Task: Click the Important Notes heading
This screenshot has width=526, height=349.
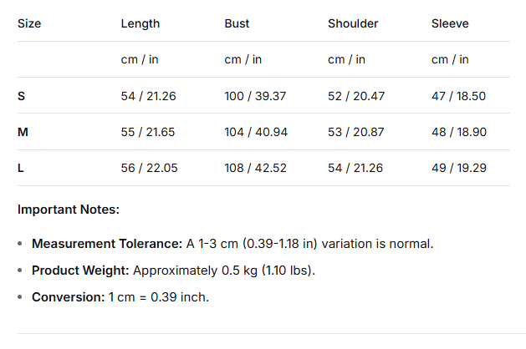Action: point(69,209)
